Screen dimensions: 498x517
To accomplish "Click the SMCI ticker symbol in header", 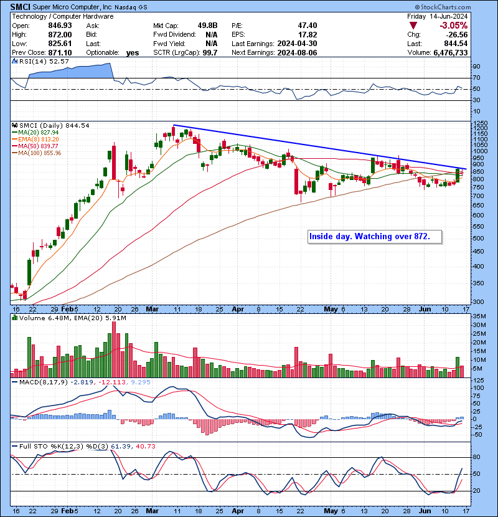I will tap(21, 7).
